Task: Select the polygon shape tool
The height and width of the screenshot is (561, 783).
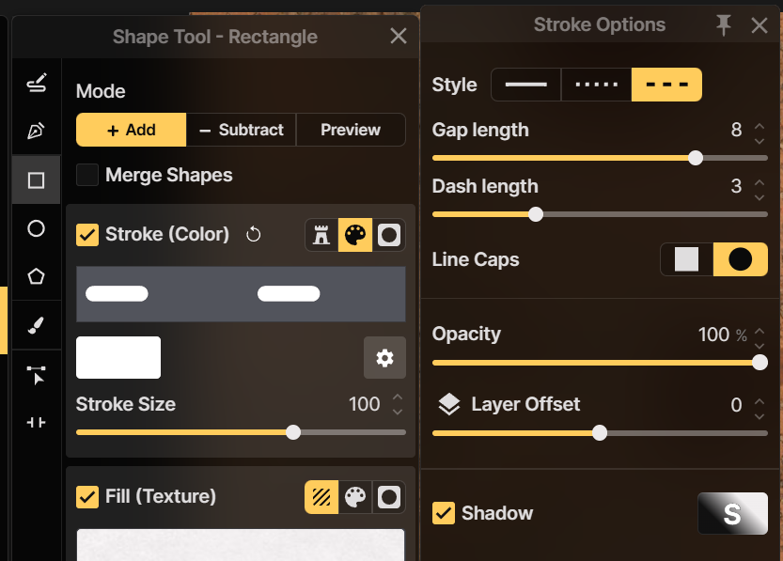Action: 36,276
